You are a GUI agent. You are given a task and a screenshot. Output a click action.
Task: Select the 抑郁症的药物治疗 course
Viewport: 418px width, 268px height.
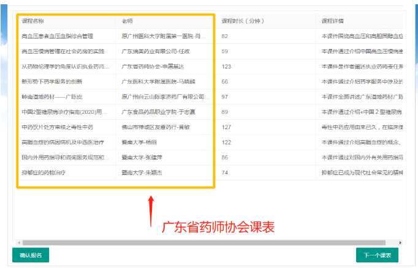coord(43,173)
